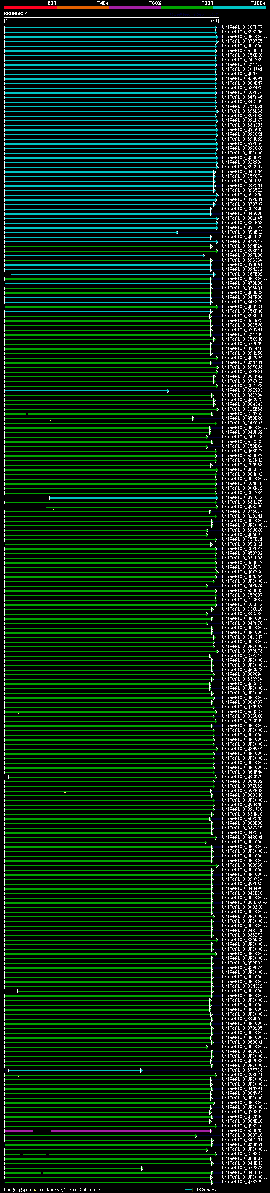270x1193 pixels.
Task: Select the UniRef100_C0P3N1 label
Action: (x=242, y=186)
